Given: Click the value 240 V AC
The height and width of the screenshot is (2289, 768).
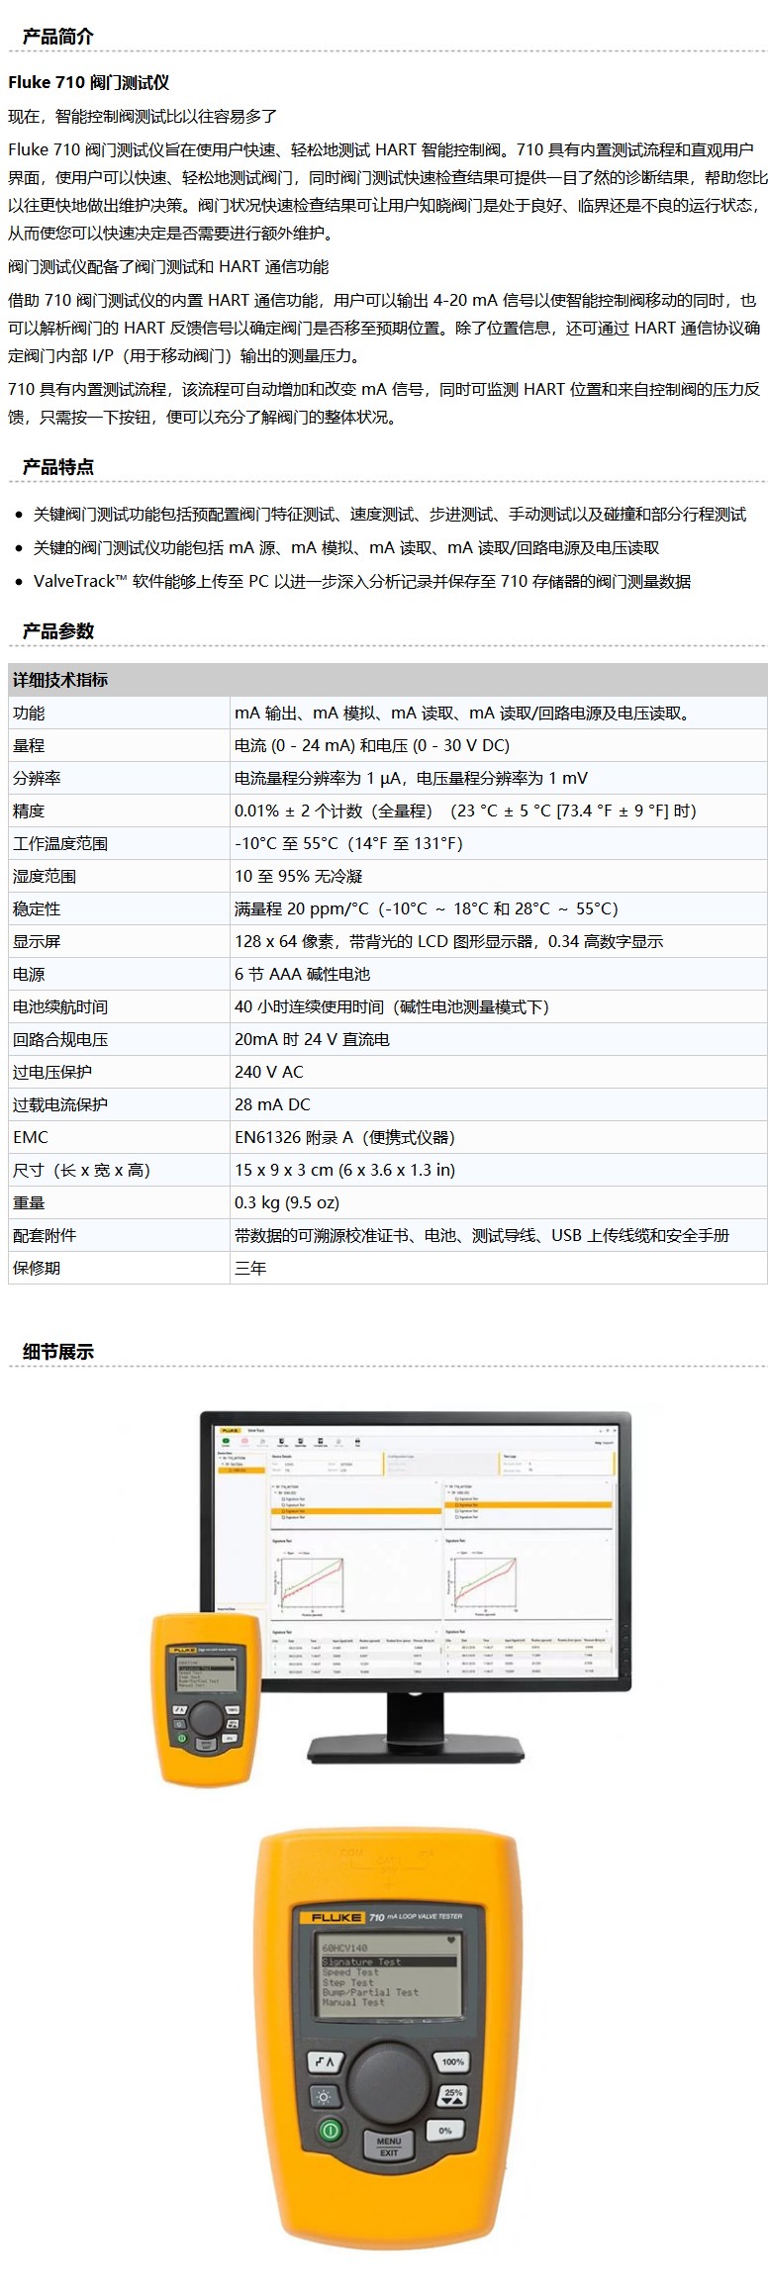Looking at the screenshot, I should tap(269, 1072).
